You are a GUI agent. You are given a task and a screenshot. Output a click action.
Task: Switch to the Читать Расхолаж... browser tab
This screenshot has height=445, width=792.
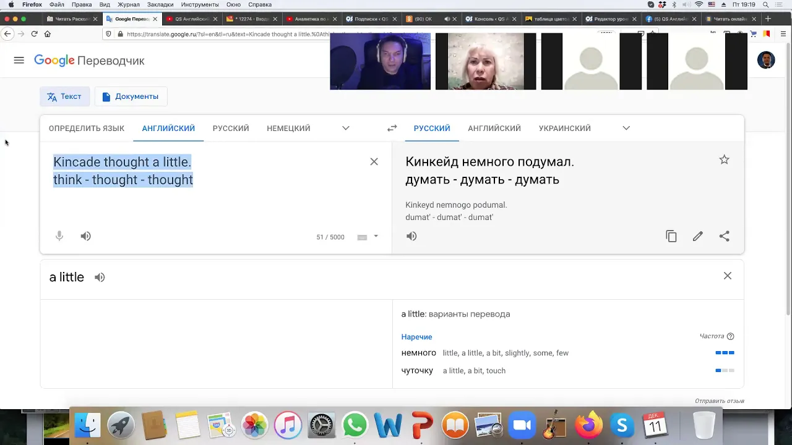(72, 19)
